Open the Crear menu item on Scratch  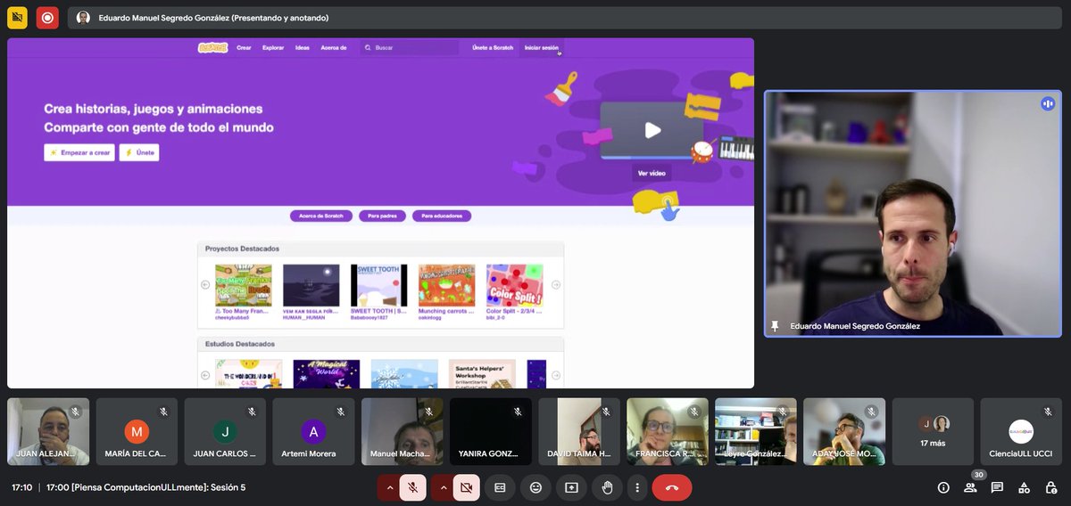244,47
